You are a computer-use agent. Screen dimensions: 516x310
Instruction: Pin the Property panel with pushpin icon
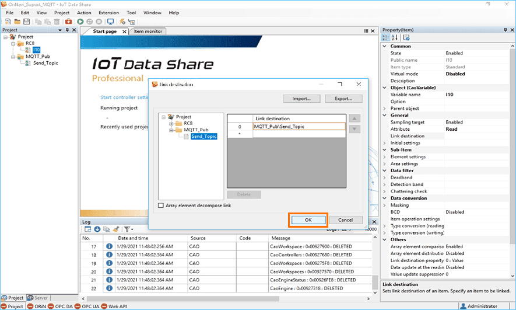pyautogui.click(x=506, y=30)
